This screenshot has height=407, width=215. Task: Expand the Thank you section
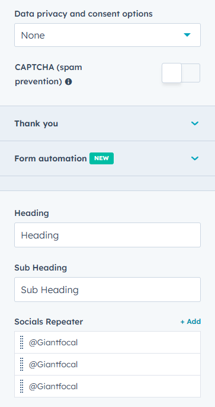[x=108, y=123]
